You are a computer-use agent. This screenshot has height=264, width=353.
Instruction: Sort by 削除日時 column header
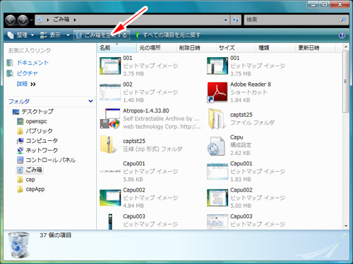point(196,48)
